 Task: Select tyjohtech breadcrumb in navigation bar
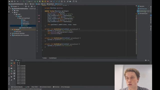[50, 4]
